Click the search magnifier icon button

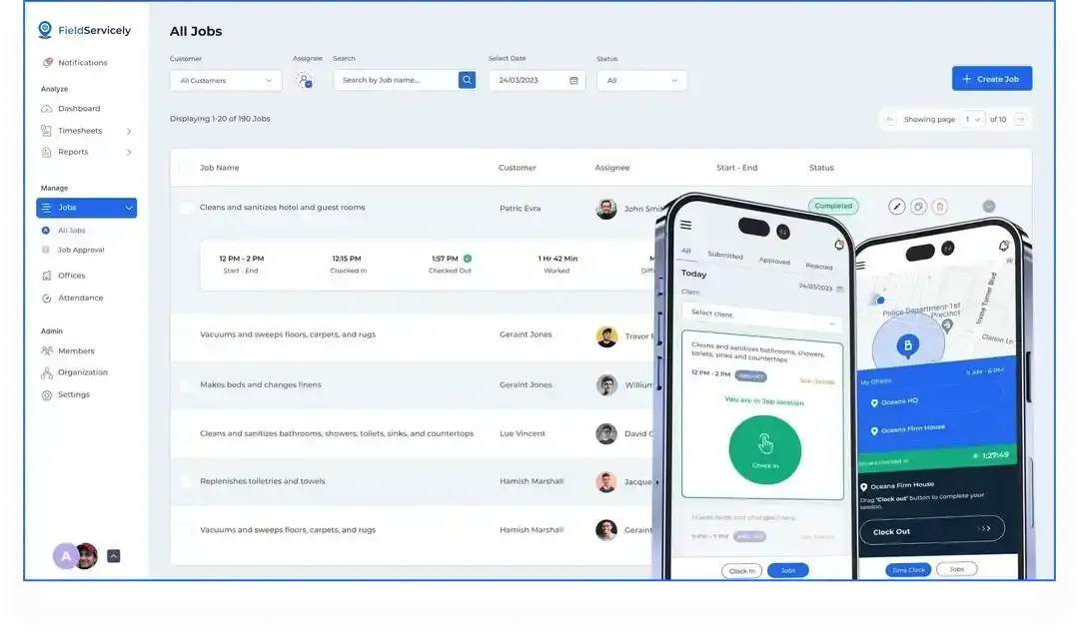pos(467,80)
